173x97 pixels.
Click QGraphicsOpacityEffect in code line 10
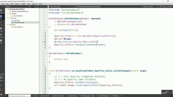tap(97, 36)
